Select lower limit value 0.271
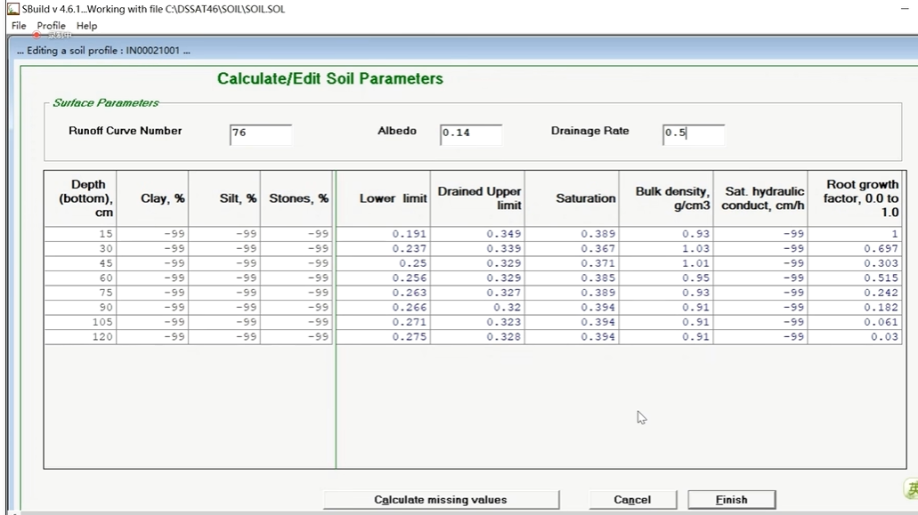Image resolution: width=918 pixels, height=515 pixels. pos(384,321)
